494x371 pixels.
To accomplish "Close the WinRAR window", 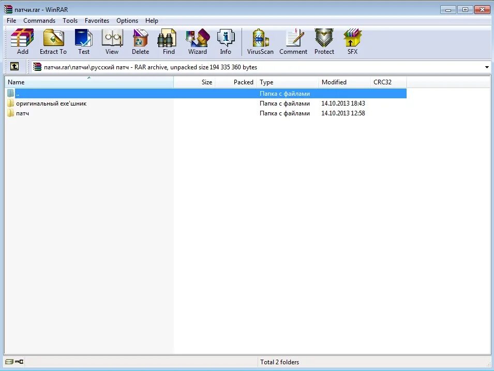I will (x=482, y=10).
